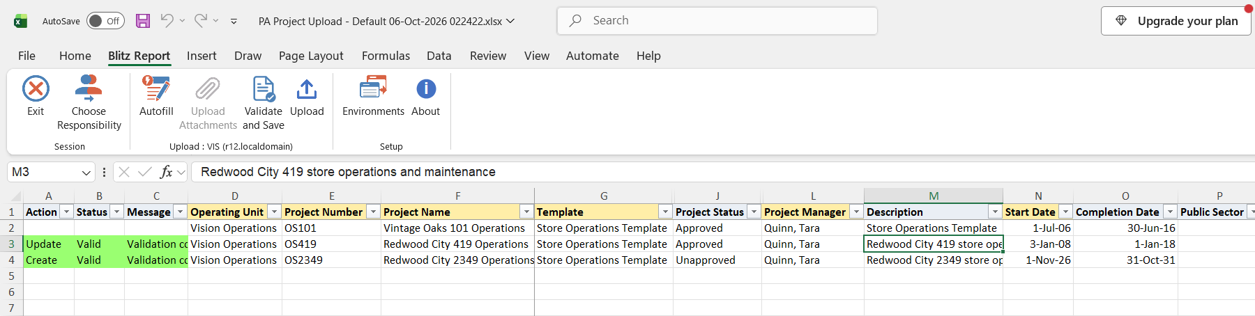Open the Start Date filter dropdown
This screenshot has width=1255, height=316.
pos(1065,212)
